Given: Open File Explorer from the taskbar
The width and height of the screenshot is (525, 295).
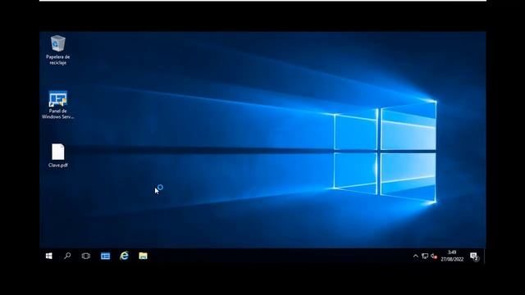Looking at the screenshot, I should 143,256.
